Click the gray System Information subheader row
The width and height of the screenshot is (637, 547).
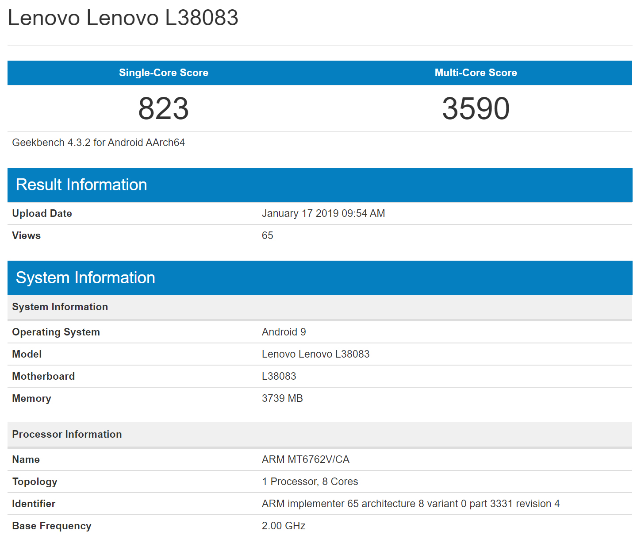(x=60, y=307)
